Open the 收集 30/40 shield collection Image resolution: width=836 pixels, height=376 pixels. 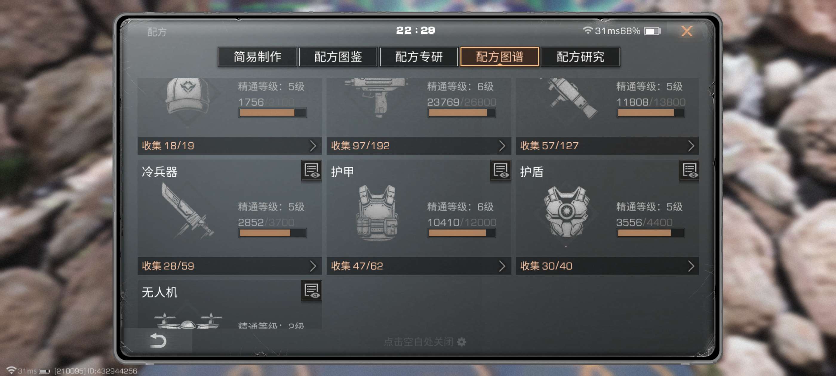(x=607, y=266)
